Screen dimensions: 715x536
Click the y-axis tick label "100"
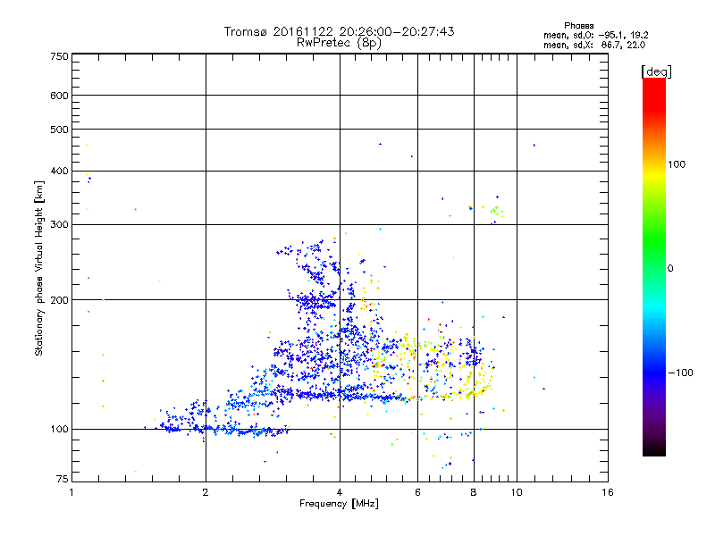pos(60,429)
